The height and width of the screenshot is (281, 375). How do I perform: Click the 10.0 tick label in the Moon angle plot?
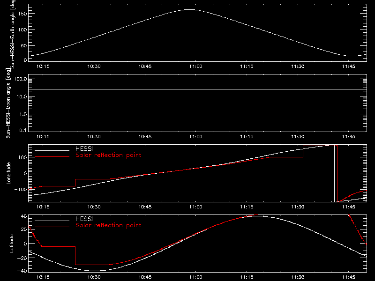point(22,97)
